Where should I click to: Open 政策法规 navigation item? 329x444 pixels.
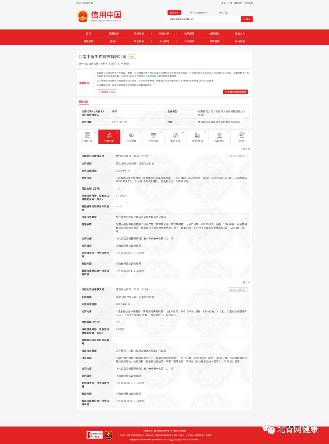139,34
